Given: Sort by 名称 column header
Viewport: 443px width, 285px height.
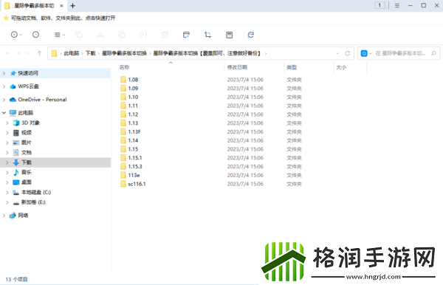Looking at the screenshot, I should click(x=124, y=67).
